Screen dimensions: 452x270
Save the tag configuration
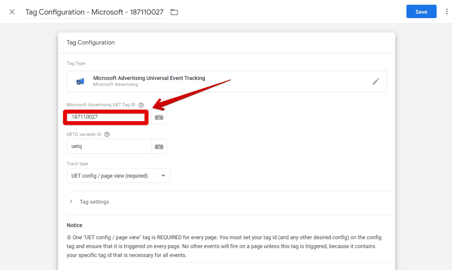click(421, 12)
